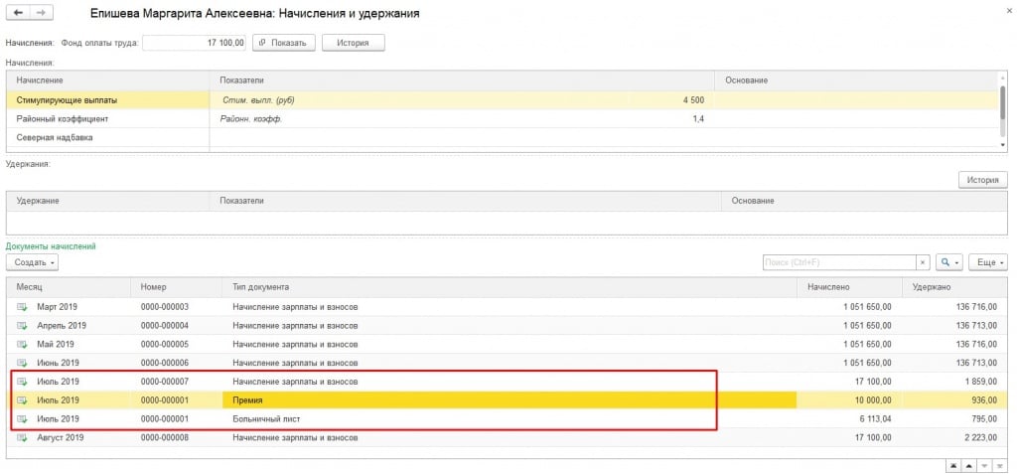Image resolution: width=1017 pixels, height=474 pixels.
Task: Open История next to Показать
Action: (x=353, y=43)
